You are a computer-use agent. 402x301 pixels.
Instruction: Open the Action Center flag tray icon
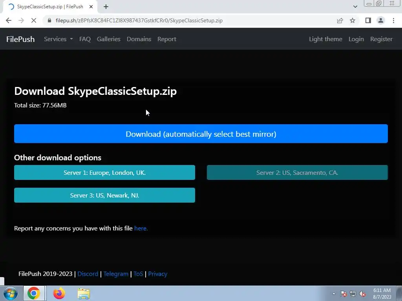[344, 294]
